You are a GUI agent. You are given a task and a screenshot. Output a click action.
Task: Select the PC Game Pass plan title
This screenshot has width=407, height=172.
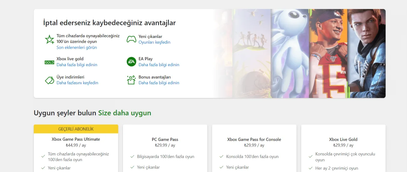(165, 140)
